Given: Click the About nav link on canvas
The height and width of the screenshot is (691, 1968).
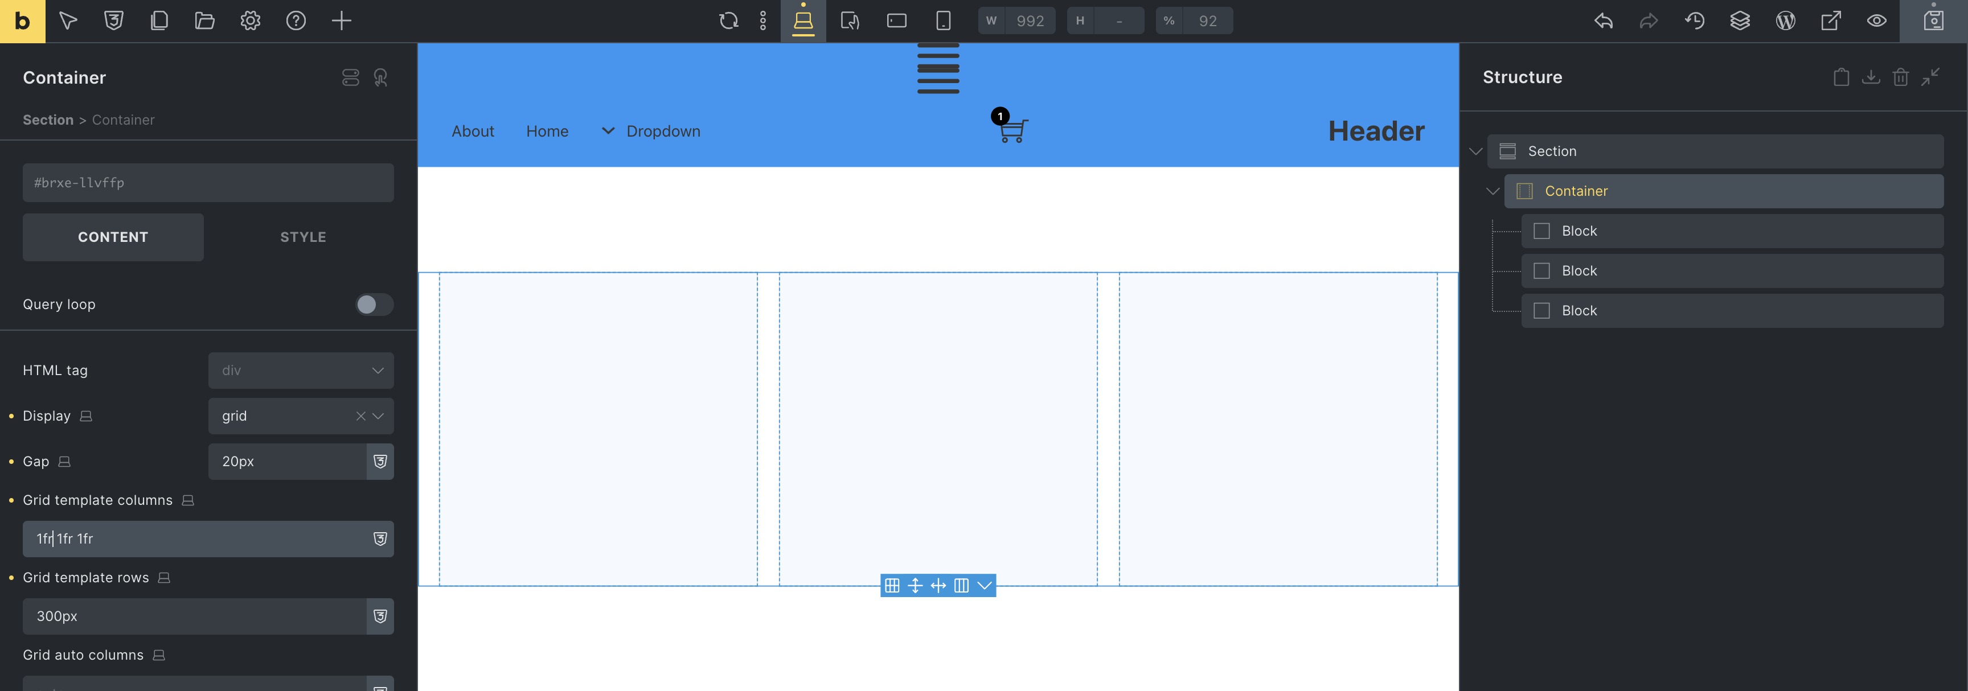Looking at the screenshot, I should [x=473, y=131].
